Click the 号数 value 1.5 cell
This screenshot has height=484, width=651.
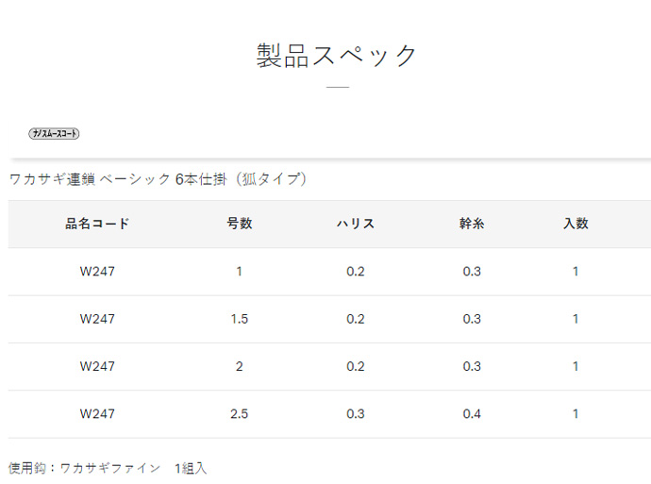coord(239,319)
